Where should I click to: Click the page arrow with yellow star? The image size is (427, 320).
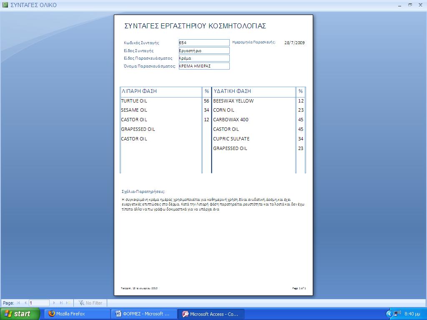point(68,303)
